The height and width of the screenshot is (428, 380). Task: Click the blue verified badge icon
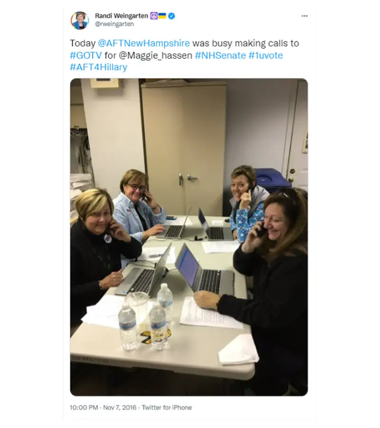(171, 16)
